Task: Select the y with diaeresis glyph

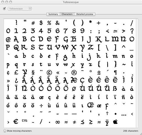Action: (107, 123)
